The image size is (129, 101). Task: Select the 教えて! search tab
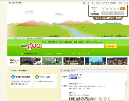(x=55, y=42)
